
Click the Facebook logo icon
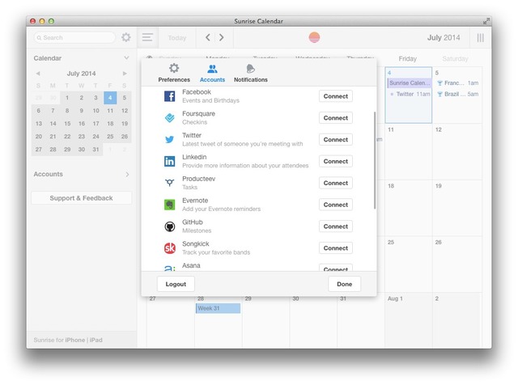coord(169,96)
